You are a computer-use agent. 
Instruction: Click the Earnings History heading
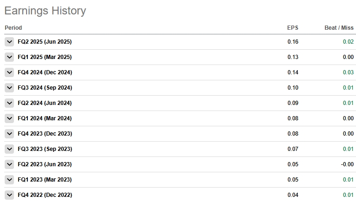pyautogui.click(x=45, y=11)
